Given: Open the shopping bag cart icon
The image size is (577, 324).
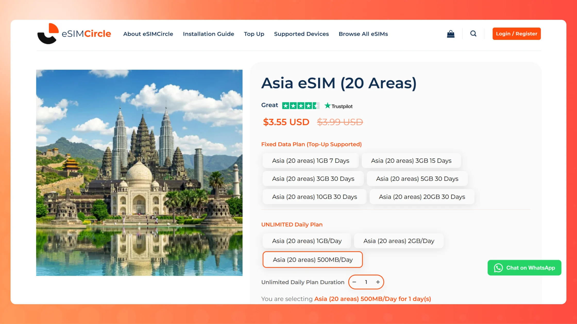Looking at the screenshot, I should pos(451,34).
